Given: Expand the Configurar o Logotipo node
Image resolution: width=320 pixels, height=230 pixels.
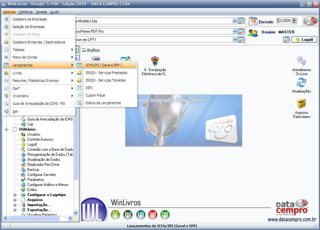Looking at the screenshot, I should (x=15, y=195).
